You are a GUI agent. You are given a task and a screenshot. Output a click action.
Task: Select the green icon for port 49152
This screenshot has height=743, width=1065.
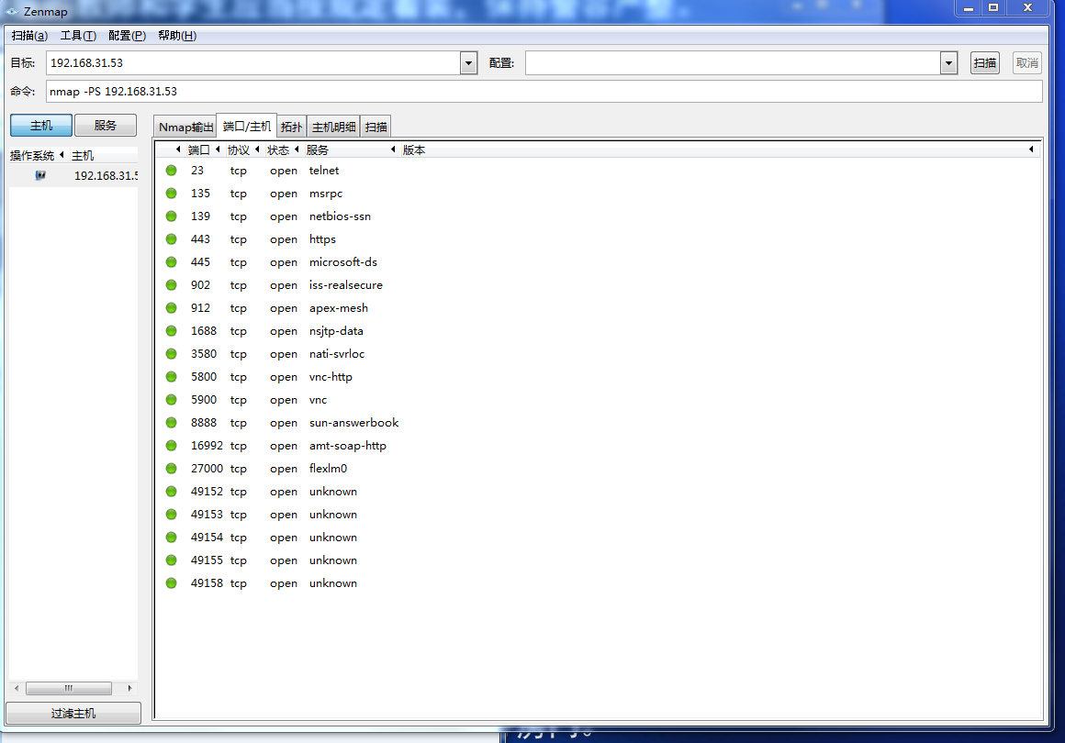pos(171,492)
